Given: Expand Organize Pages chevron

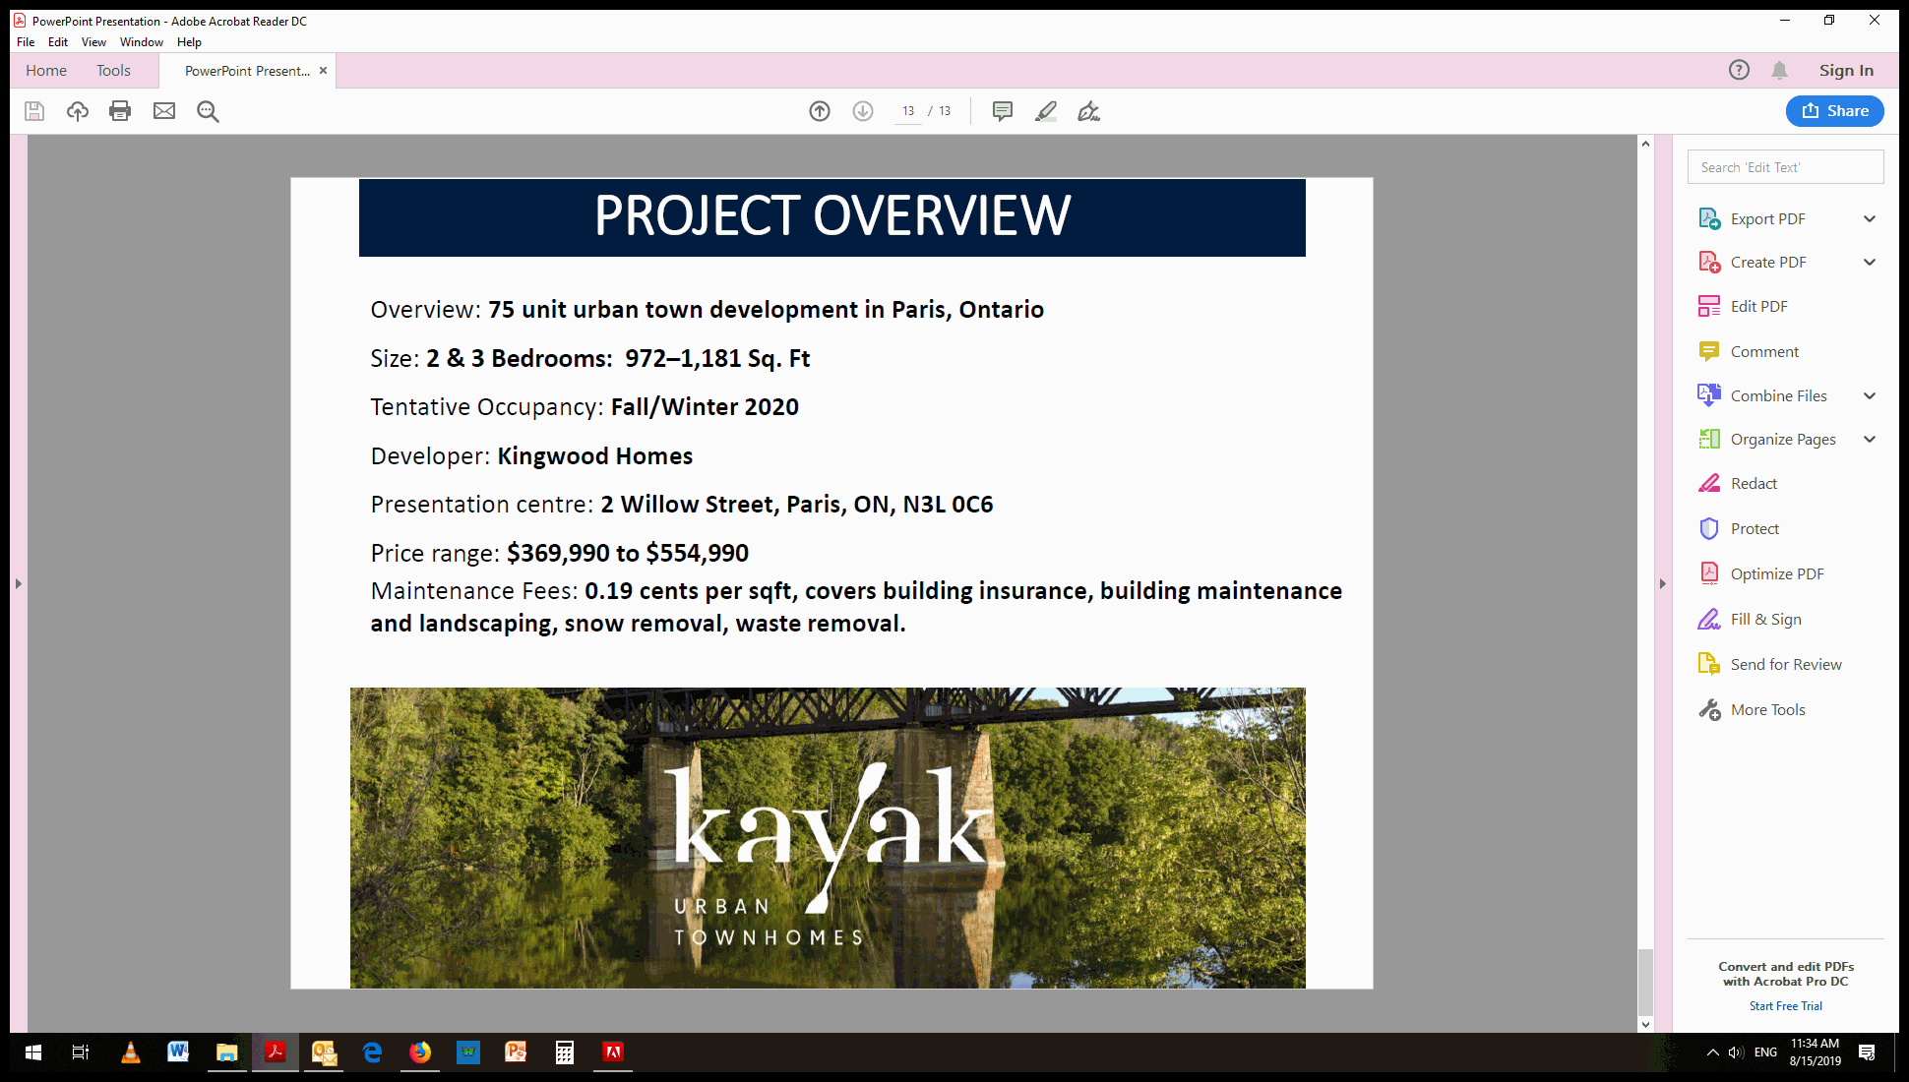Looking at the screenshot, I should click(x=1870, y=439).
